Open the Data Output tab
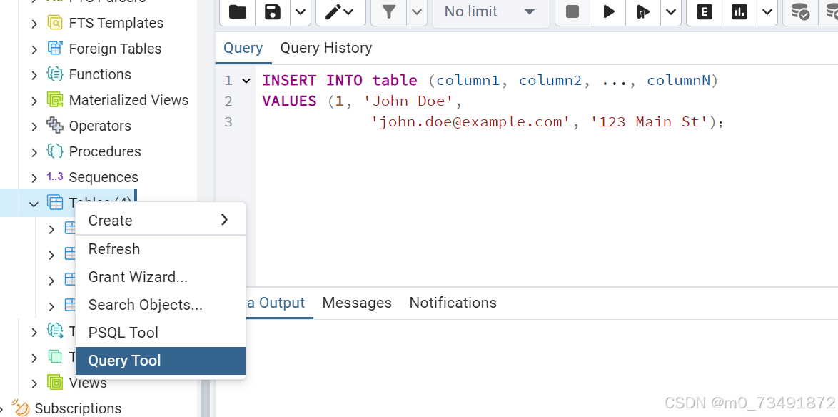Screen dimensions: 838x417 point(276,303)
